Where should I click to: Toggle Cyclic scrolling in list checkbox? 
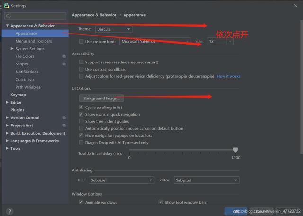click(81, 108)
